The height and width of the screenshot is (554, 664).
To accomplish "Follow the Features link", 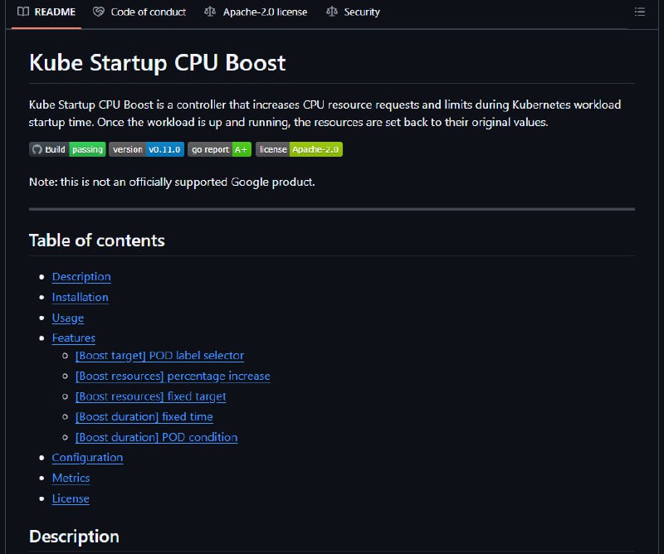I will click(x=74, y=338).
